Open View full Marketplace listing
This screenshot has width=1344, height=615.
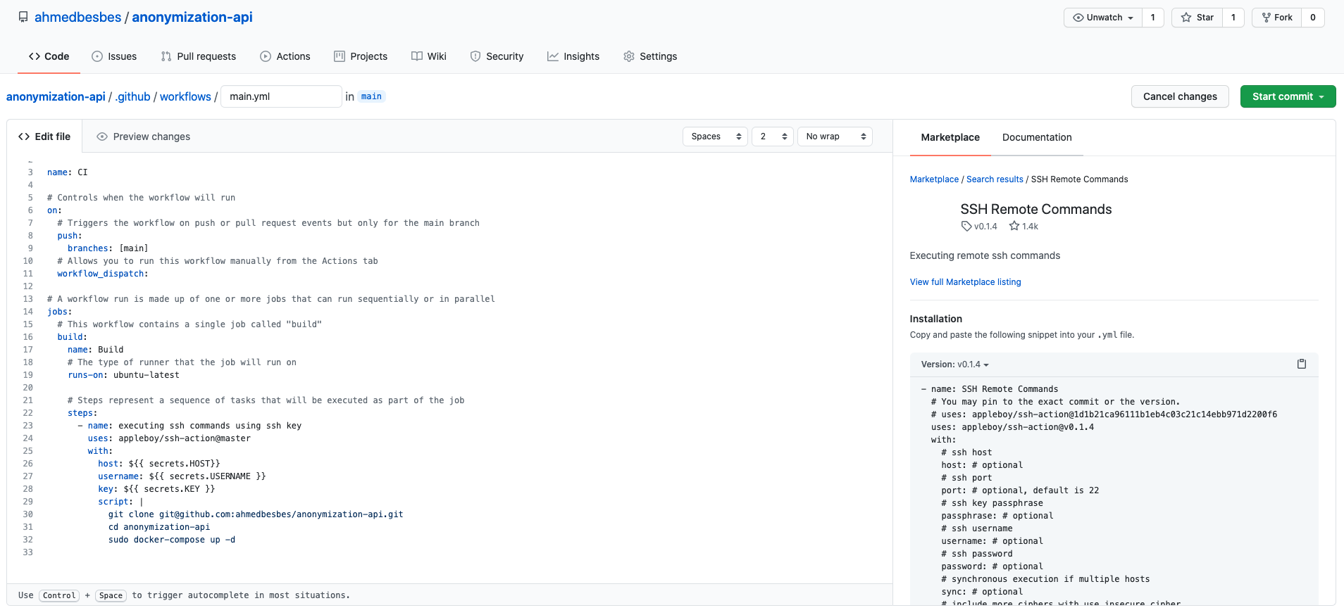(965, 282)
